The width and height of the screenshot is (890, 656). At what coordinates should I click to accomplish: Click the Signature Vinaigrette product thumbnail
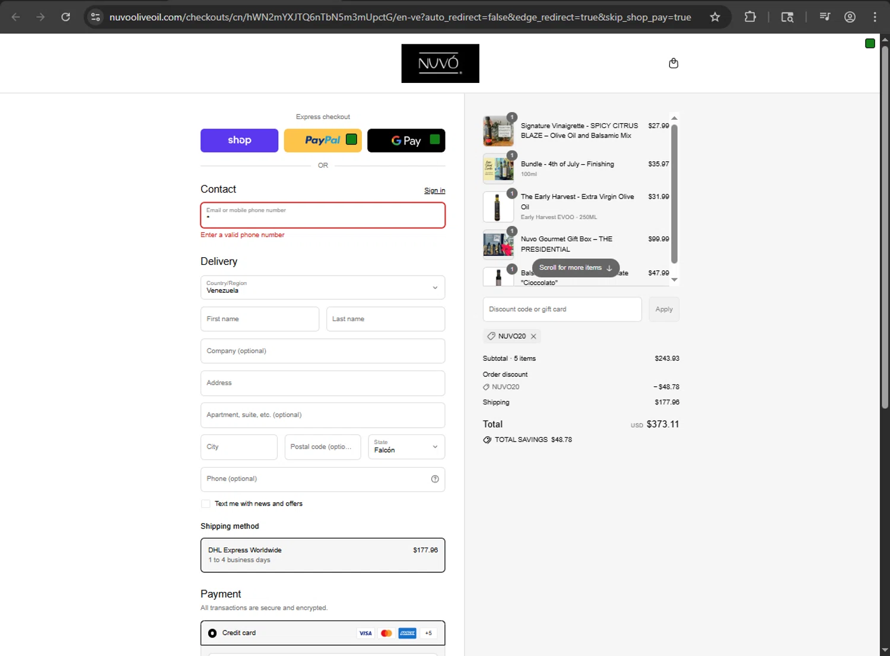coord(498,131)
